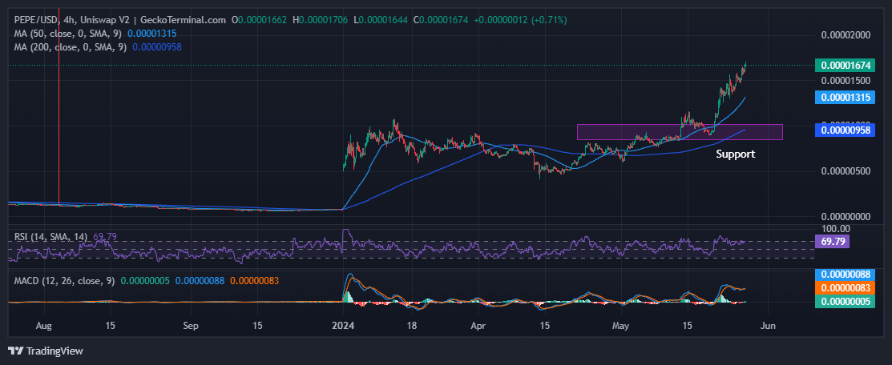This screenshot has height=365, width=892.
Task: Click the Aug label on time axis
Action: coord(44,327)
